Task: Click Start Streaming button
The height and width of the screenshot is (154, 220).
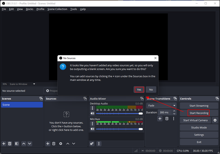Action: coord(199,106)
